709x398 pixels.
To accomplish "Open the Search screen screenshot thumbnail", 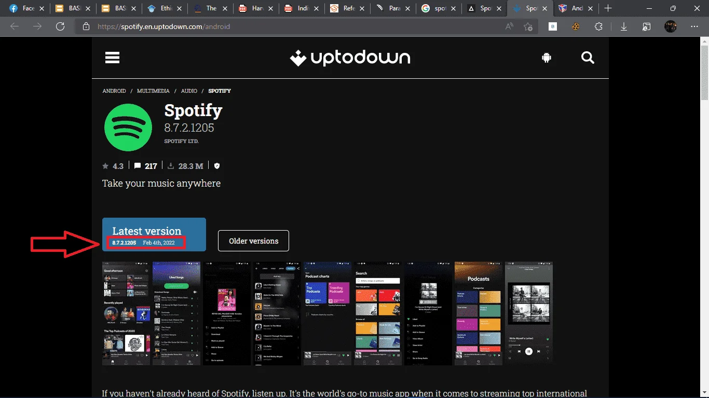I will coord(378,314).
